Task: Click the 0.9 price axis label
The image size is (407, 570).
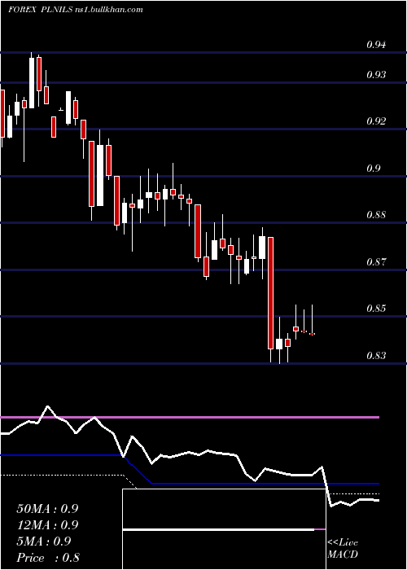Action: click(x=374, y=169)
